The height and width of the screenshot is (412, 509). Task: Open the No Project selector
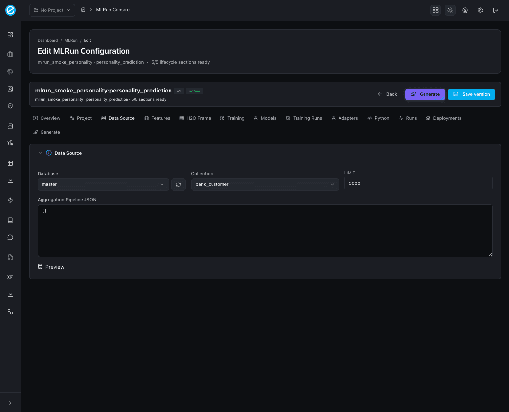51,10
